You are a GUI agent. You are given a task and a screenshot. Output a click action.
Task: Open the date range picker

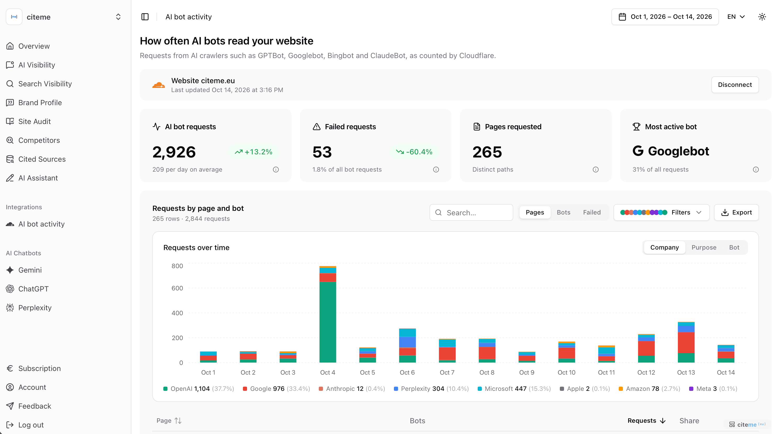(665, 17)
